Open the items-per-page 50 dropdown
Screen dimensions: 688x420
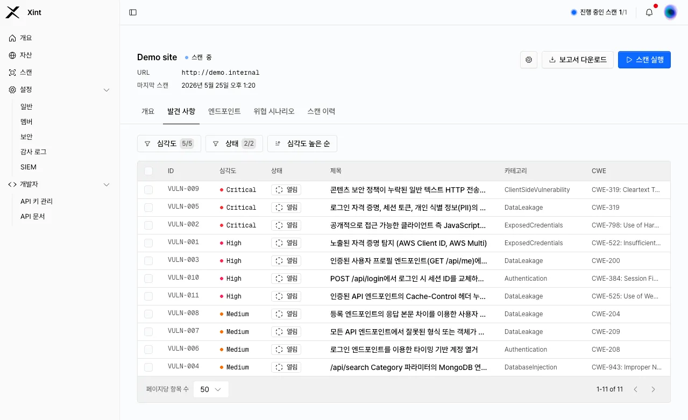210,389
